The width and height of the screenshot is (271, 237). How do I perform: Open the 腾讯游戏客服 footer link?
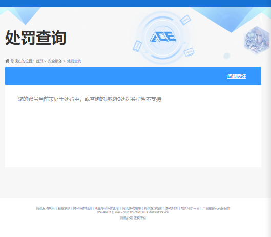[153, 208]
